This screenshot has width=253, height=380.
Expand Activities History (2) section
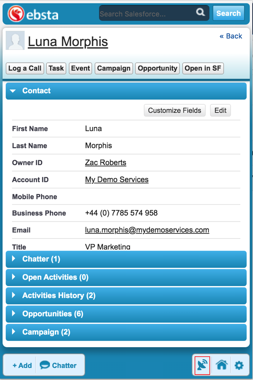pos(126,295)
